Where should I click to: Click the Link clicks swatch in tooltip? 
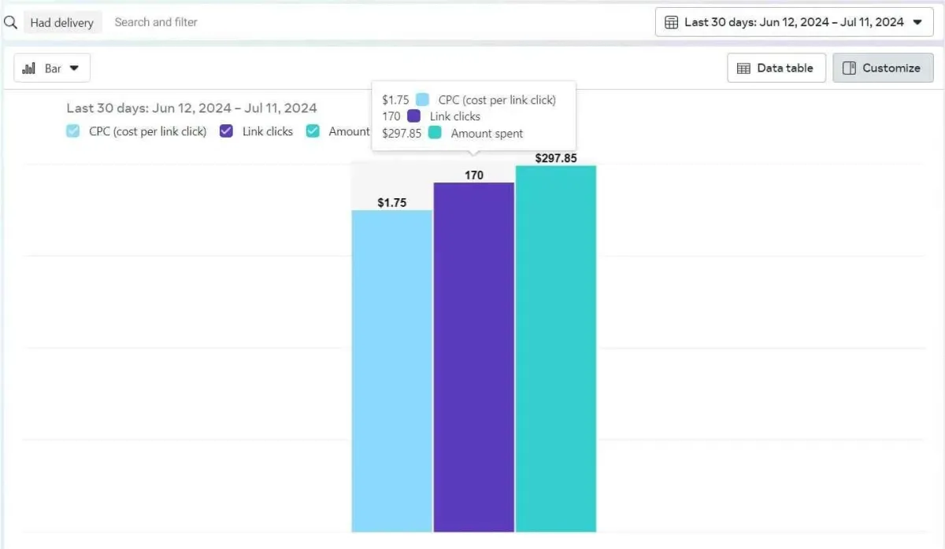[414, 116]
